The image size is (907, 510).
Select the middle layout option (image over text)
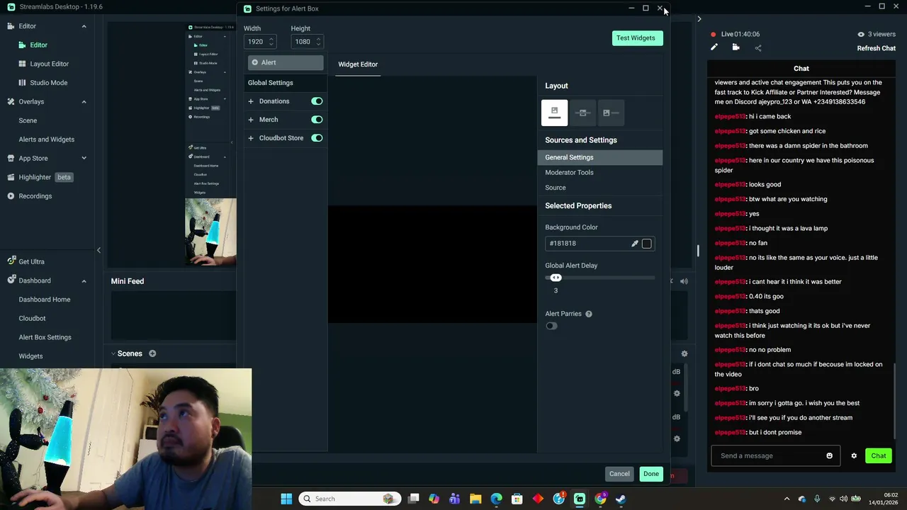pyautogui.click(x=582, y=113)
